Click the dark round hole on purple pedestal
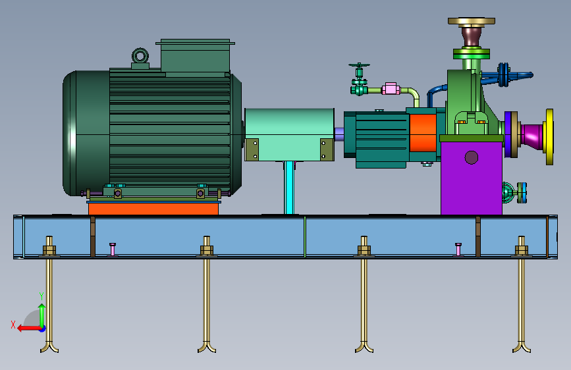The image size is (571, 370). [471, 158]
